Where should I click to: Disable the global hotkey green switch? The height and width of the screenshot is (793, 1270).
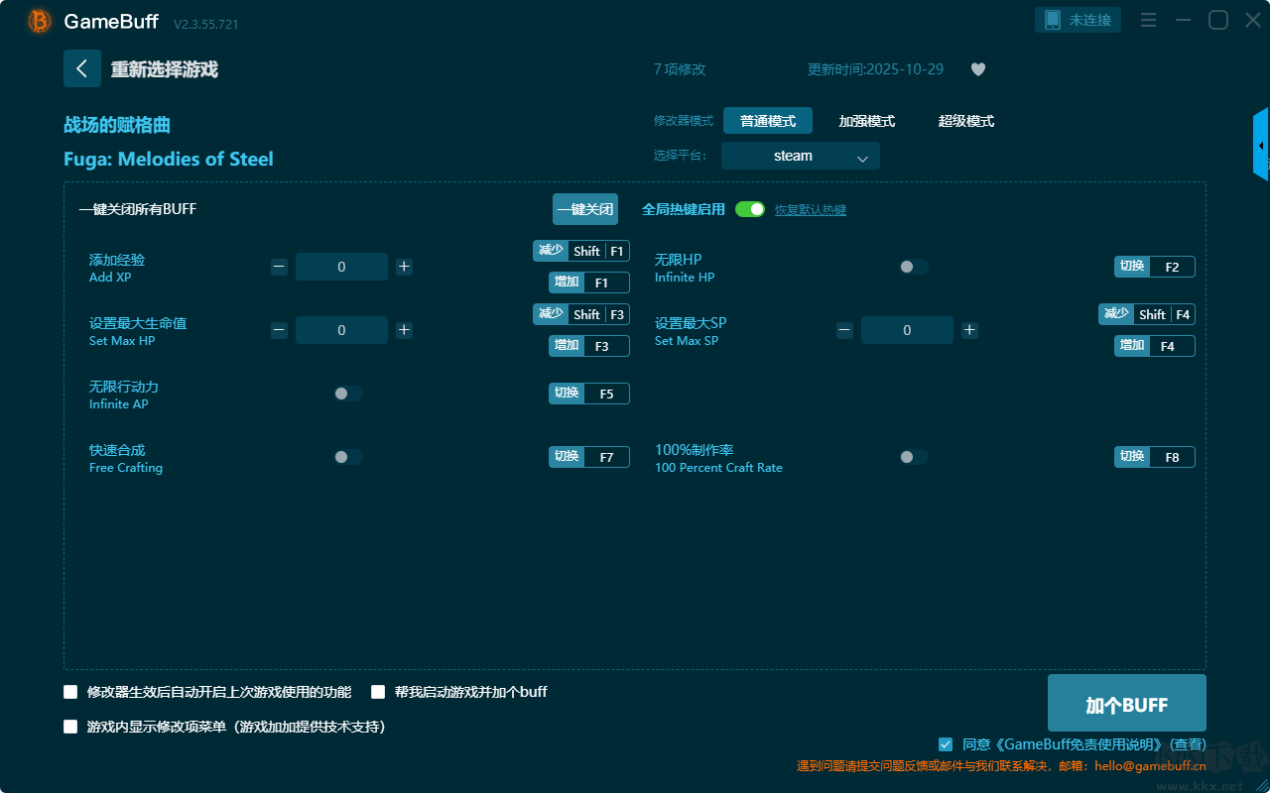pyautogui.click(x=750, y=209)
